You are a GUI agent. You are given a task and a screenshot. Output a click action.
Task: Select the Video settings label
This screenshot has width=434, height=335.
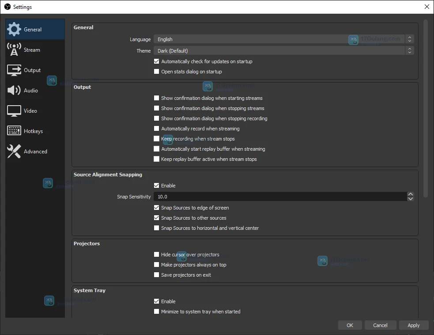(x=30, y=111)
